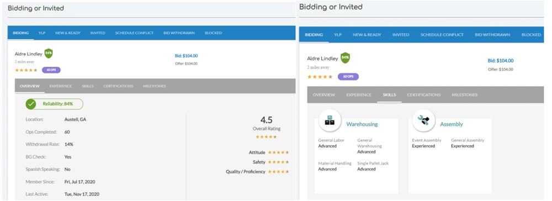
Task: Click Member Since date Fri, Jul 17, 2020
Action: tap(79, 182)
